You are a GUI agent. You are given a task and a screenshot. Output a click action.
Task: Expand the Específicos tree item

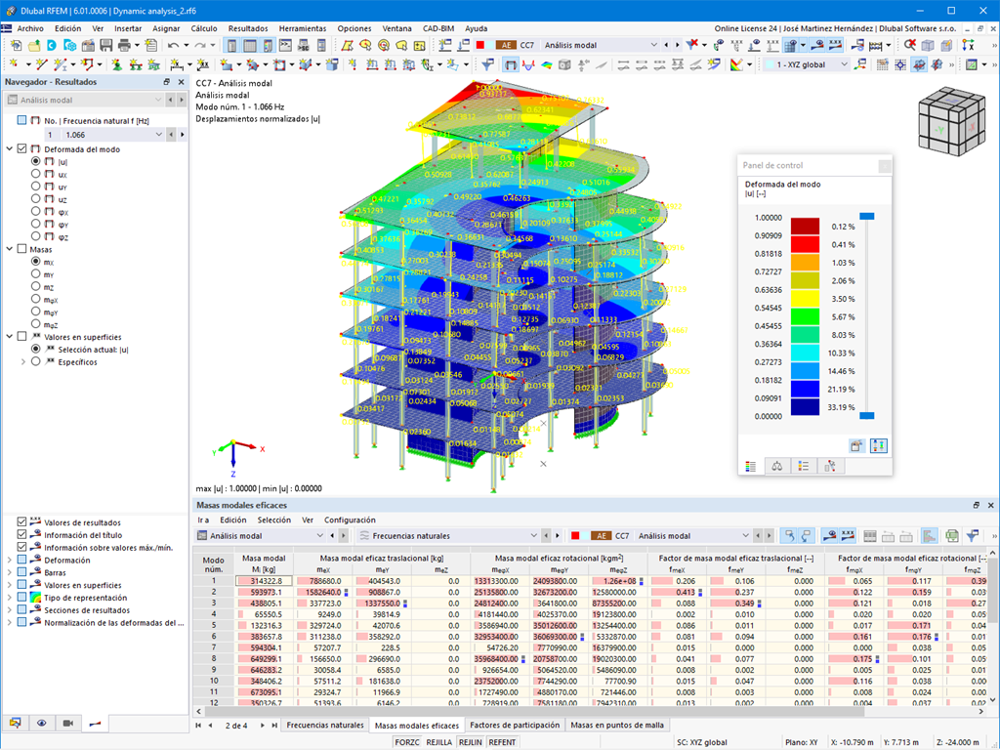click(23, 361)
